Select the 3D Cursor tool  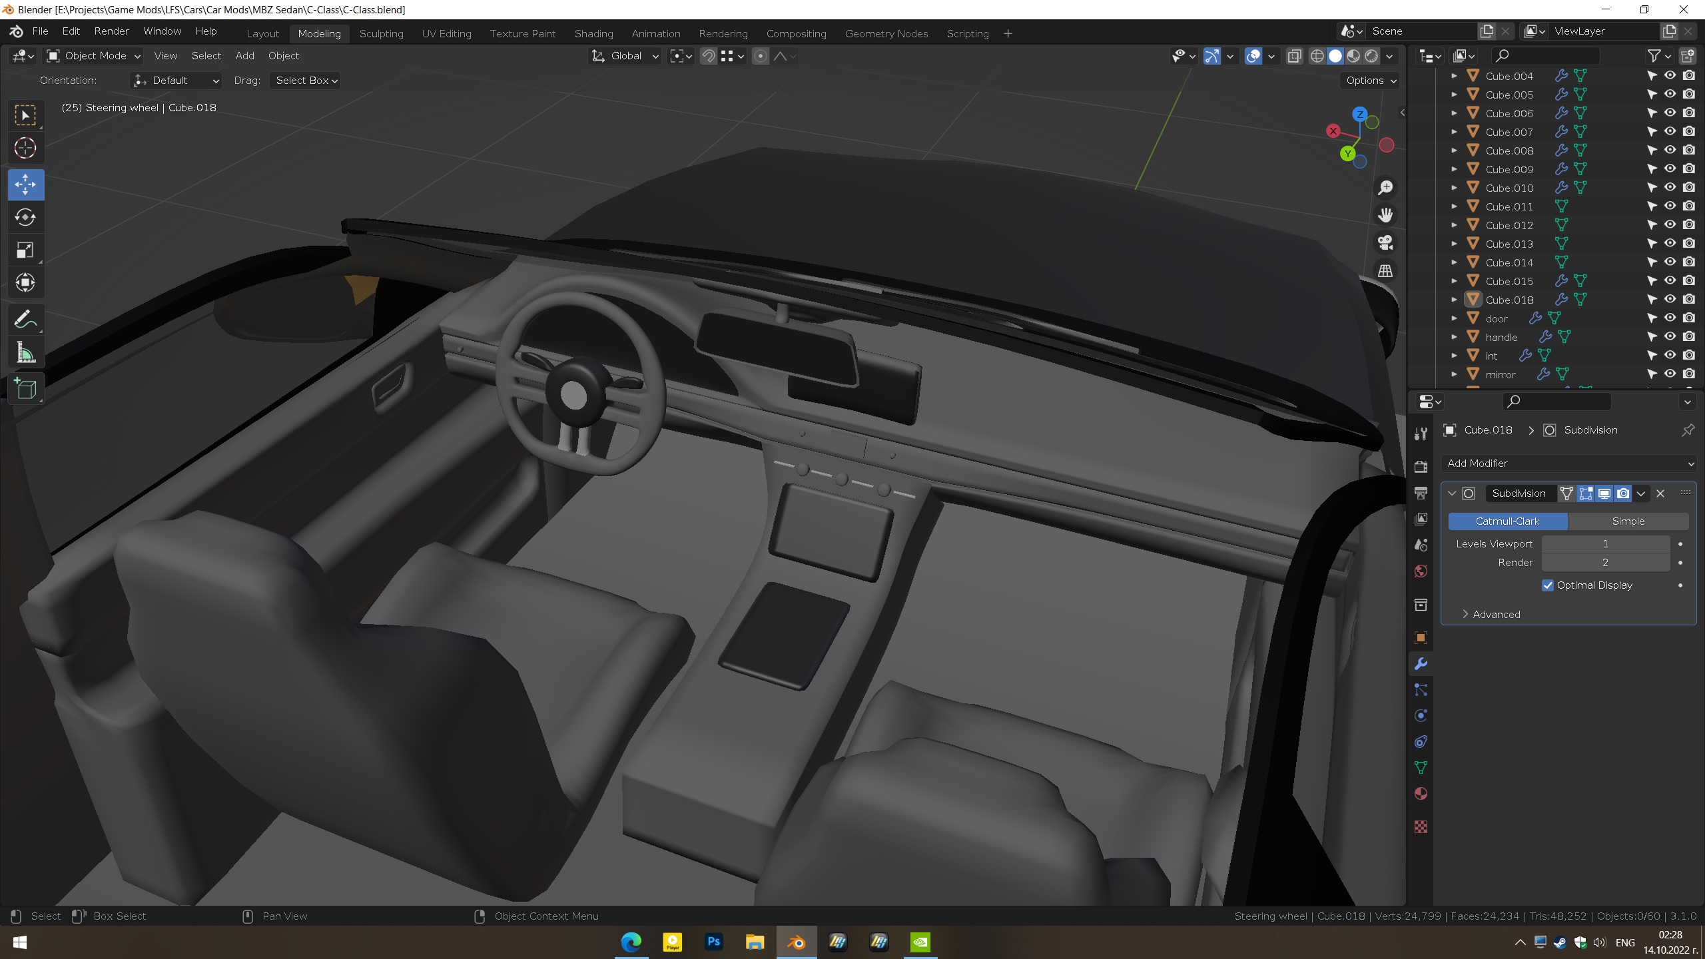[x=25, y=148]
